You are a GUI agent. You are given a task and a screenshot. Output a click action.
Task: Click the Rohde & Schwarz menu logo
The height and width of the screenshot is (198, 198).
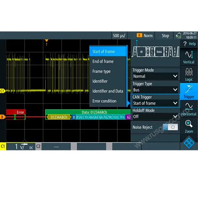click(x=189, y=144)
